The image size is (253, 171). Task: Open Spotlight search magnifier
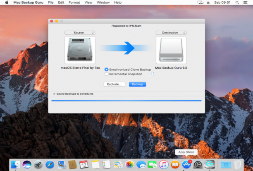point(237,2)
